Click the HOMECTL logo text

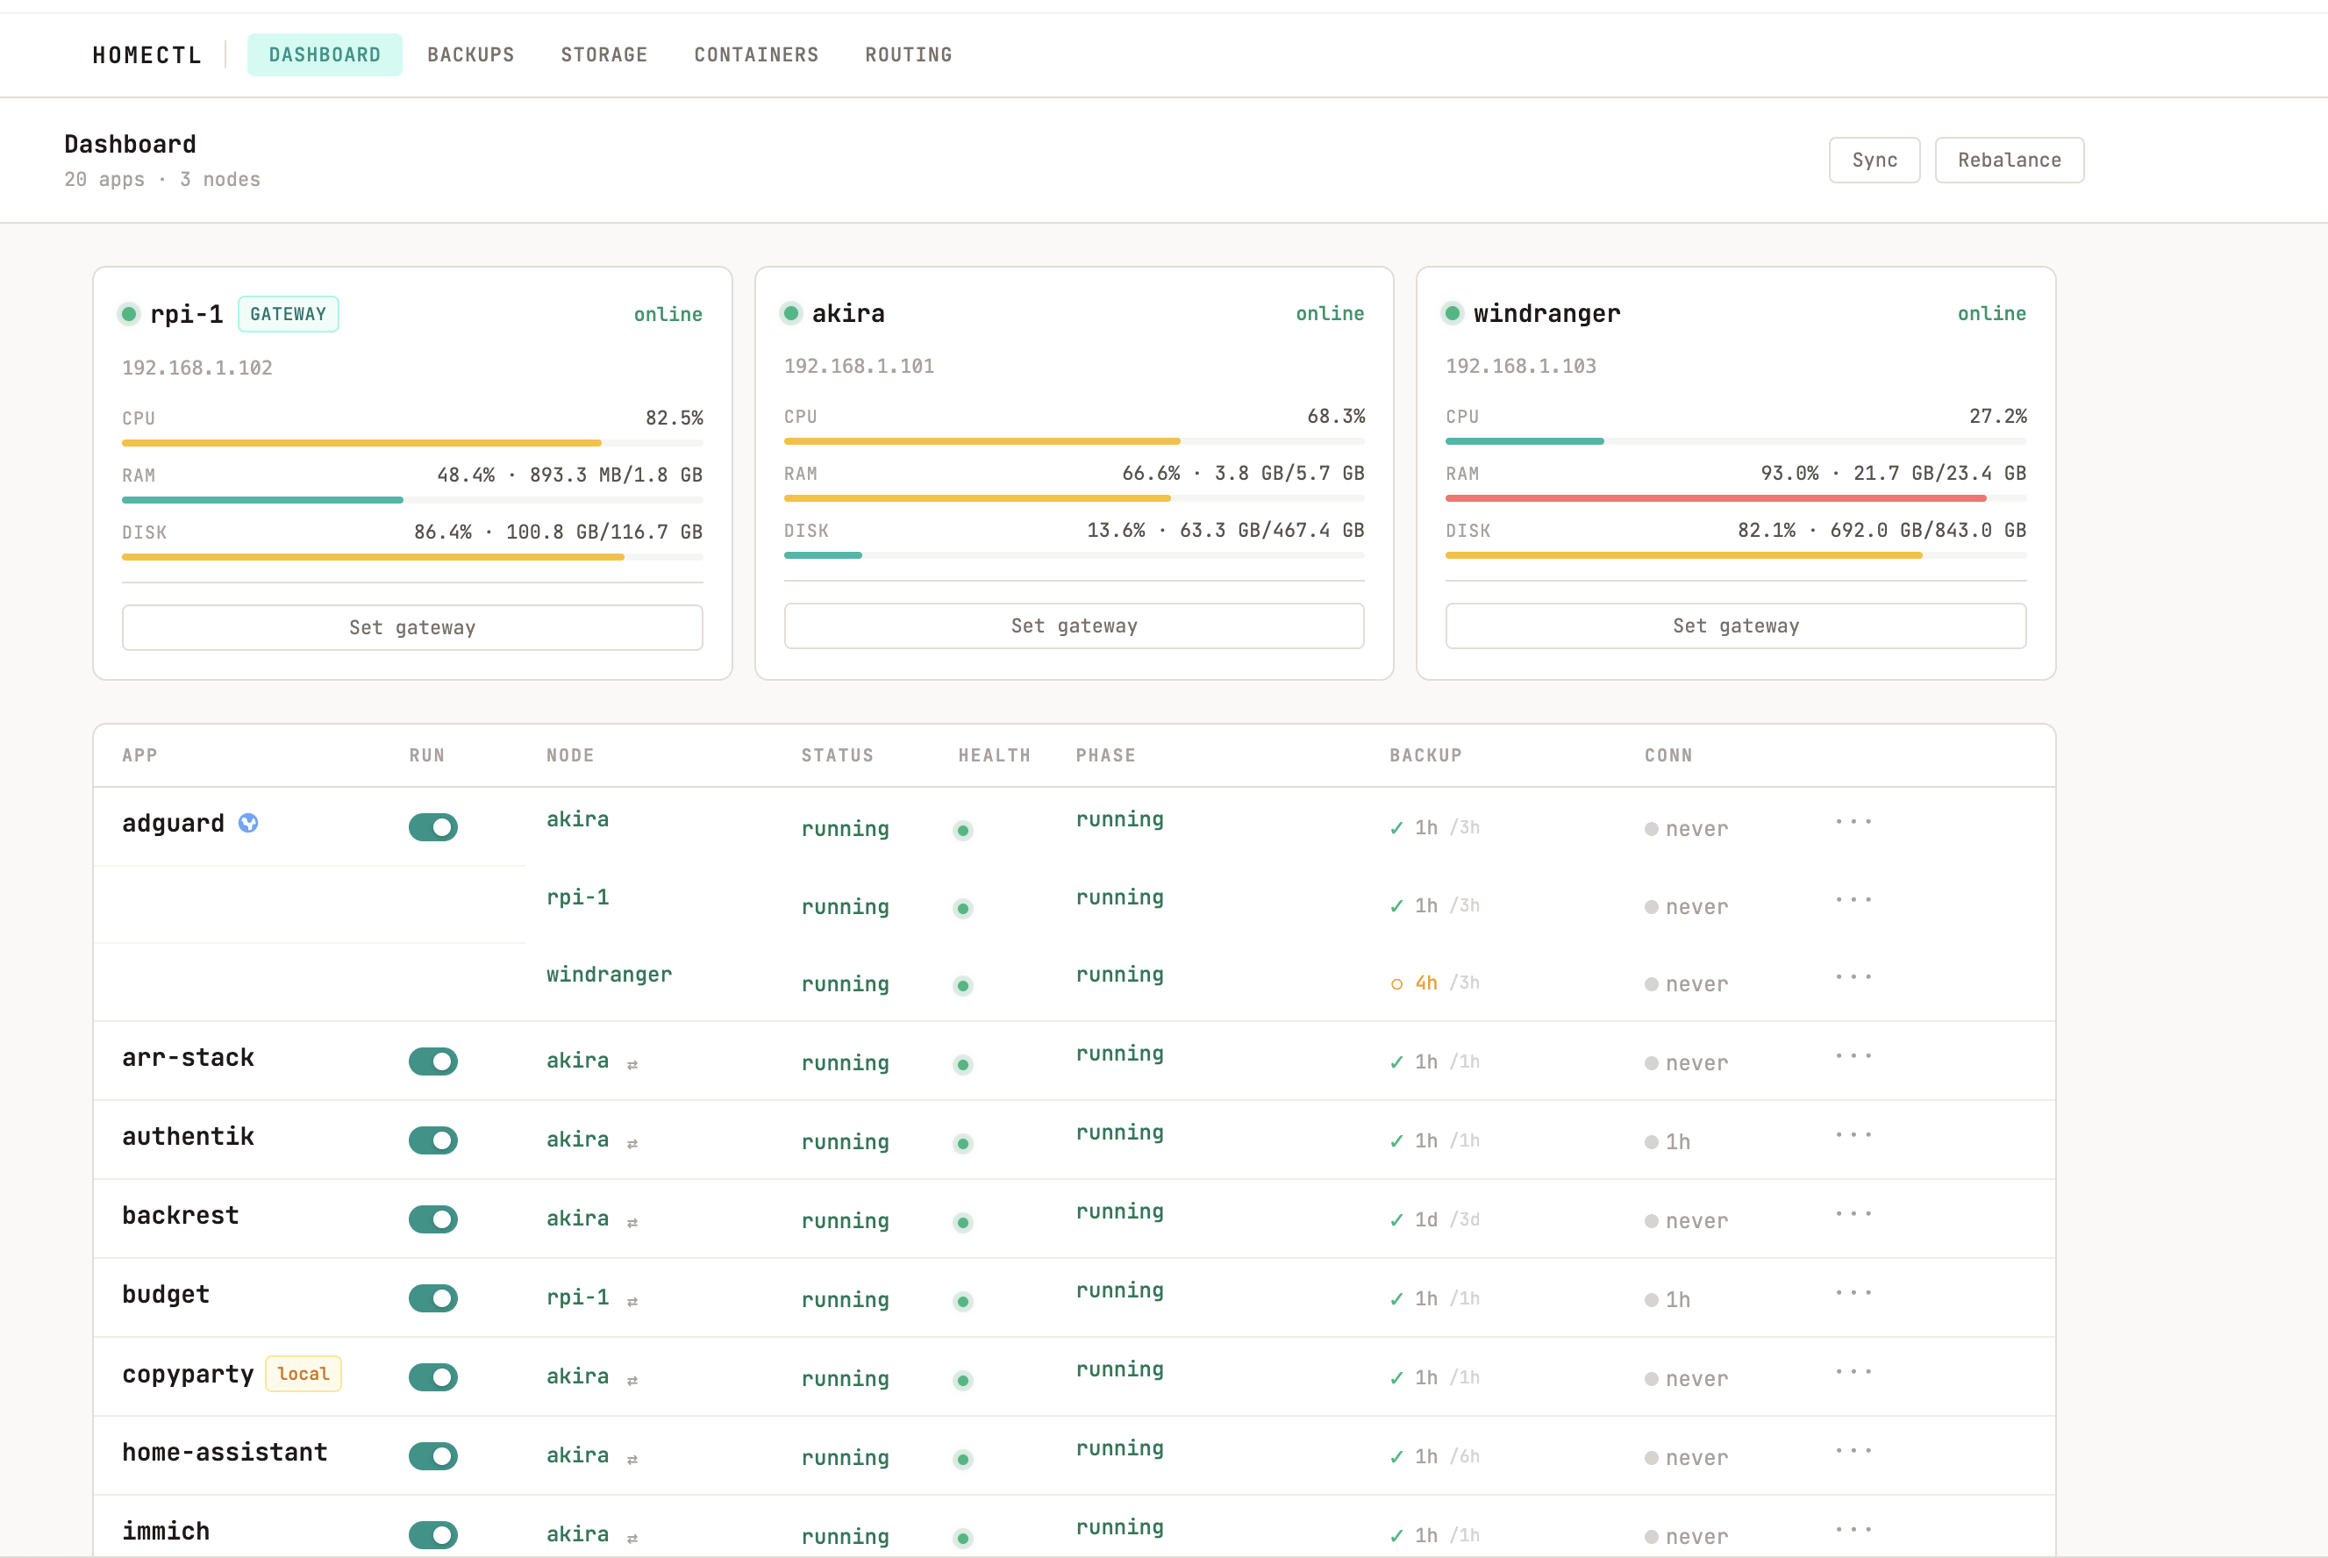pyautogui.click(x=147, y=54)
